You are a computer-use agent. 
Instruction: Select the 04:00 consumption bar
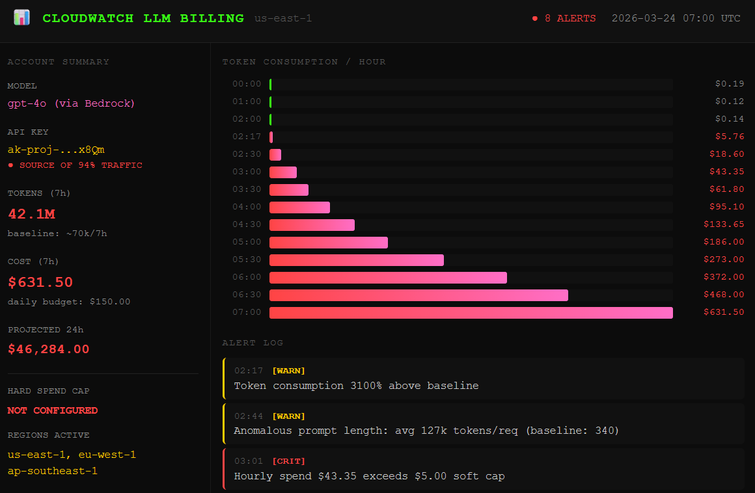pos(299,207)
